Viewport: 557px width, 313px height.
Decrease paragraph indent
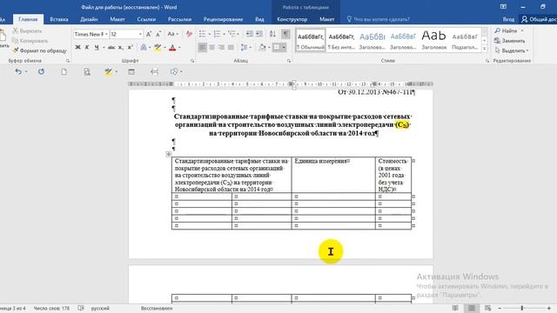click(x=250, y=34)
